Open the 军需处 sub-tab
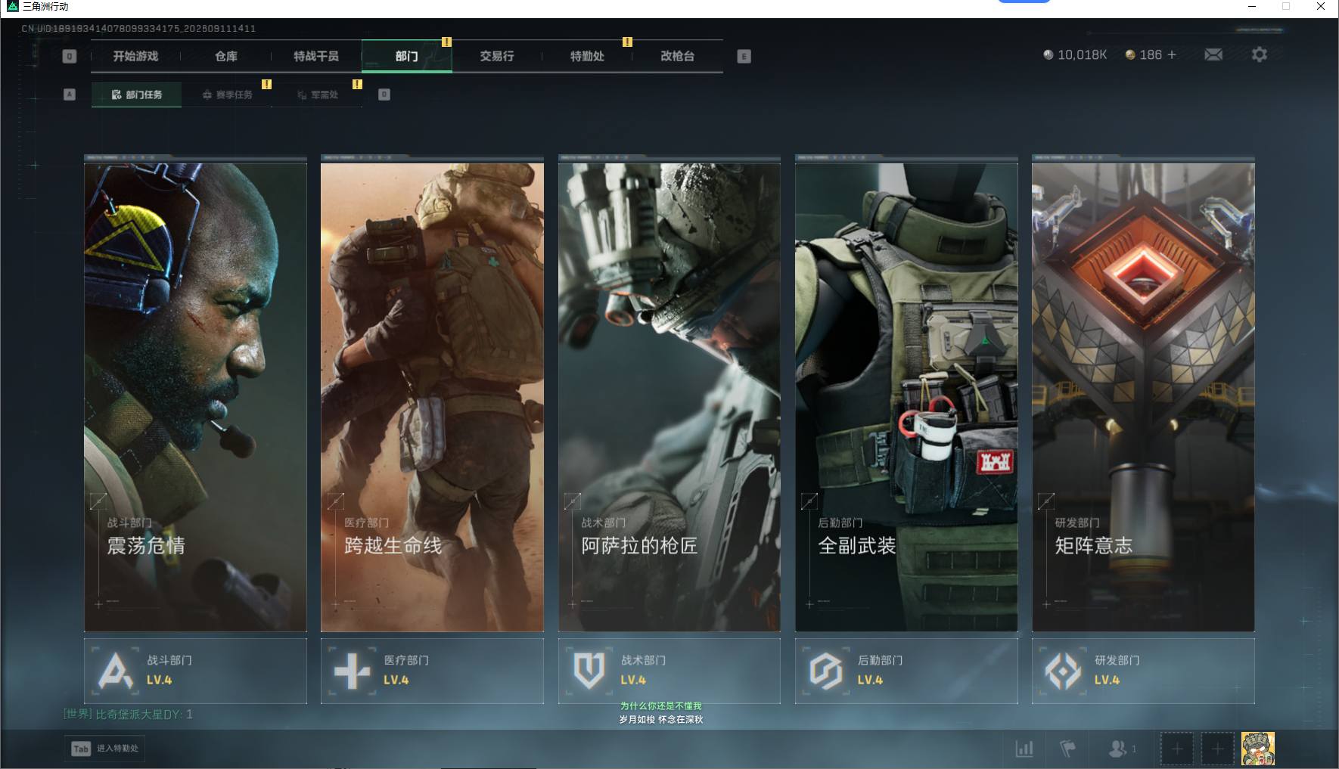This screenshot has height=769, width=1339. coord(318,95)
